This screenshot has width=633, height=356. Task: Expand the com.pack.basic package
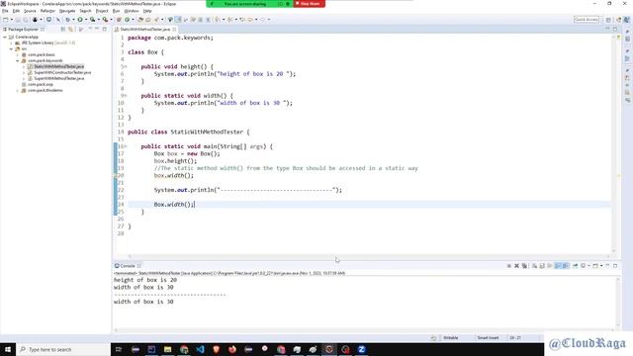tap(18, 54)
